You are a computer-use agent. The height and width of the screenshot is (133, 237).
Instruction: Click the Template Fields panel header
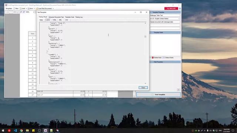(165, 33)
